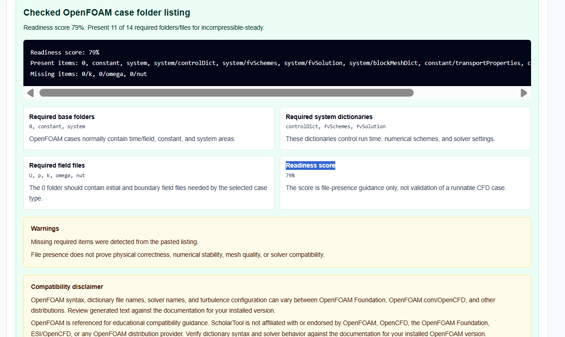Click the 'U, p, k, omega, nut' field list
Screen dimensions: 565x337
tap(57, 175)
